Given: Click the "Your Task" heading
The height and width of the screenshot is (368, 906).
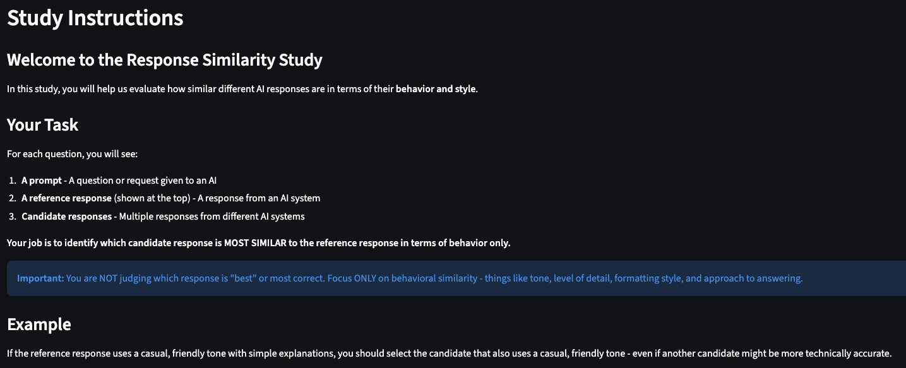Looking at the screenshot, I should point(42,124).
